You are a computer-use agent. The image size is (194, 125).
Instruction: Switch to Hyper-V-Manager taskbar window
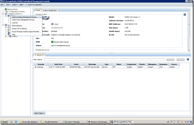pyautogui.click(x=76, y=122)
